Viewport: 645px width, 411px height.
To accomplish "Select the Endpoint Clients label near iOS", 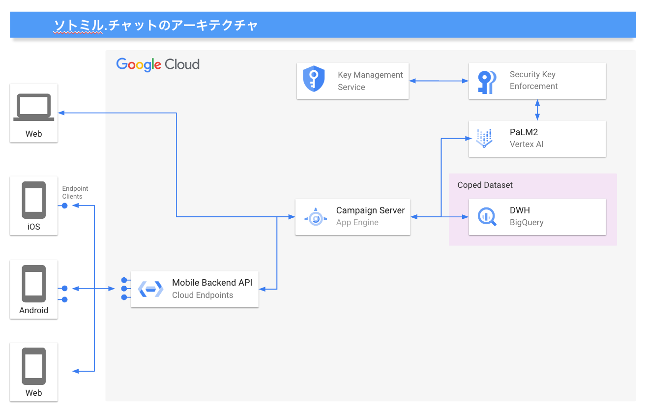I will (75, 192).
